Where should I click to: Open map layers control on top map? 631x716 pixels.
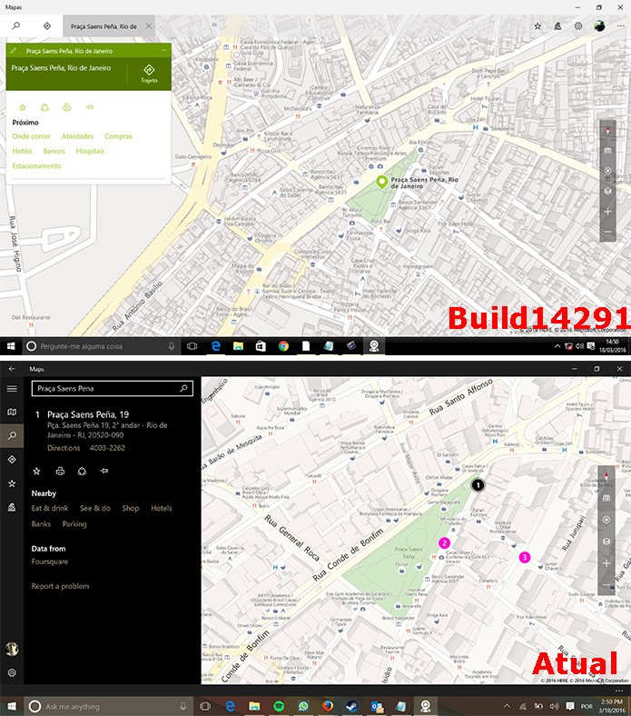(607, 191)
